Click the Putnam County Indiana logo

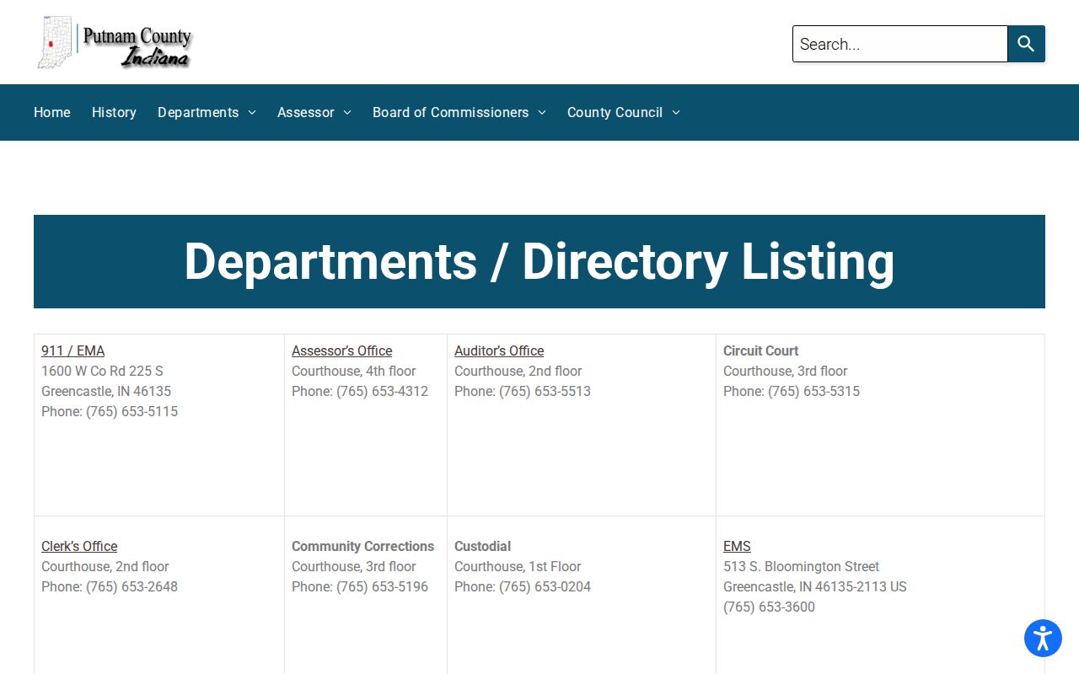tap(115, 42)
